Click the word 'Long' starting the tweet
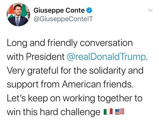Image resolution: width=159 pixels, height=126 pixels. [x=17, y=43]
